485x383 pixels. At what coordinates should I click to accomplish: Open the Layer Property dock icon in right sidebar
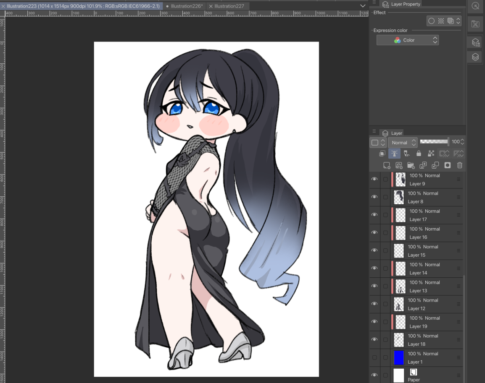[475, 42]
